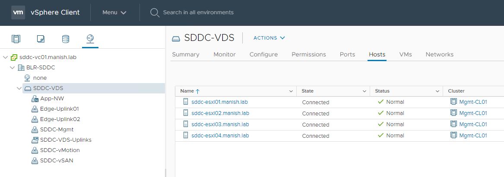Open the Status column filter chevron

437,91
